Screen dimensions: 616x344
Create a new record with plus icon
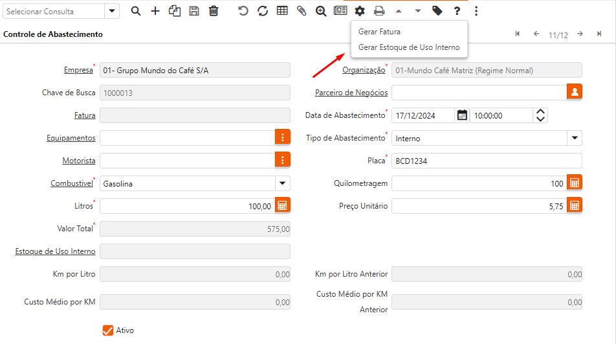click(155, 11)
